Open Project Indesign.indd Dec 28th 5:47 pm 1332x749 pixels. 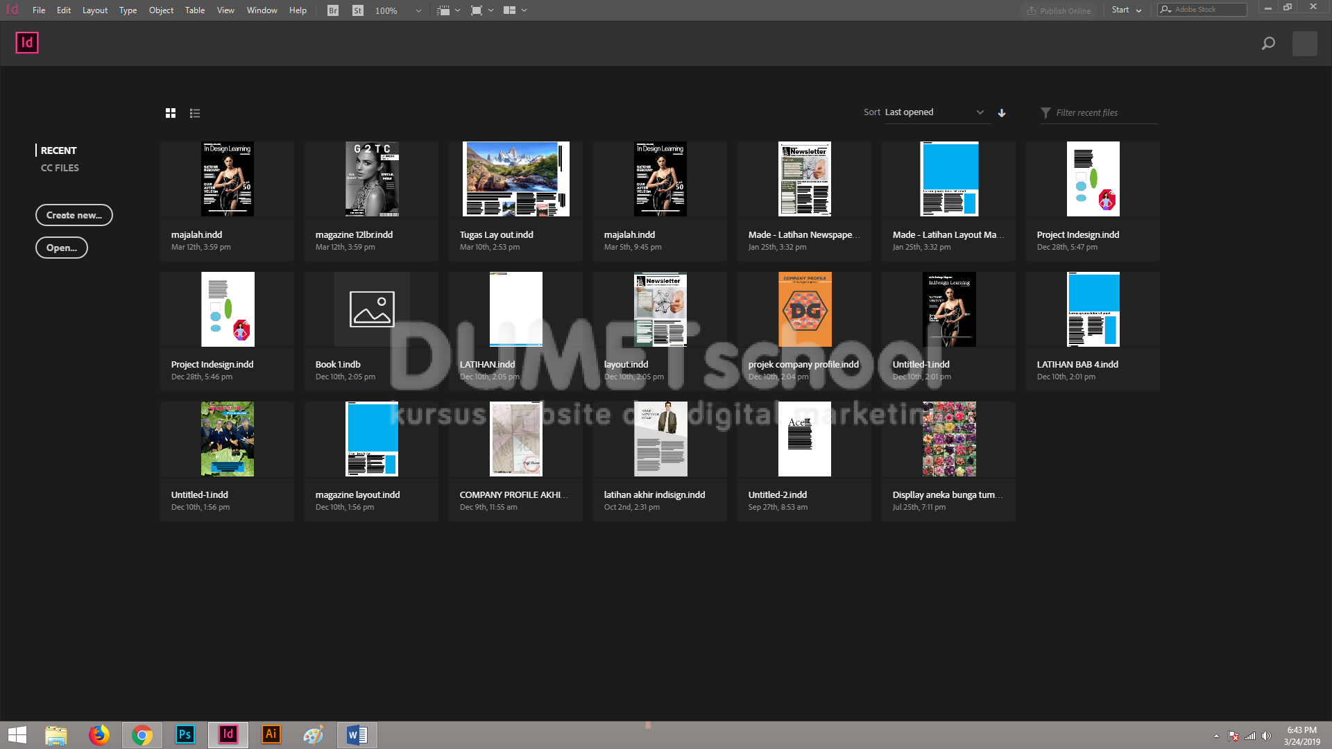(x=1093, y=179)
